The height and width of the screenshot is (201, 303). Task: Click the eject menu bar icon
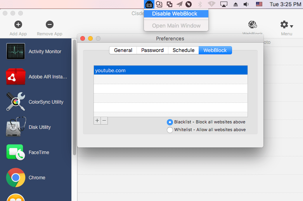coord(235,4)
